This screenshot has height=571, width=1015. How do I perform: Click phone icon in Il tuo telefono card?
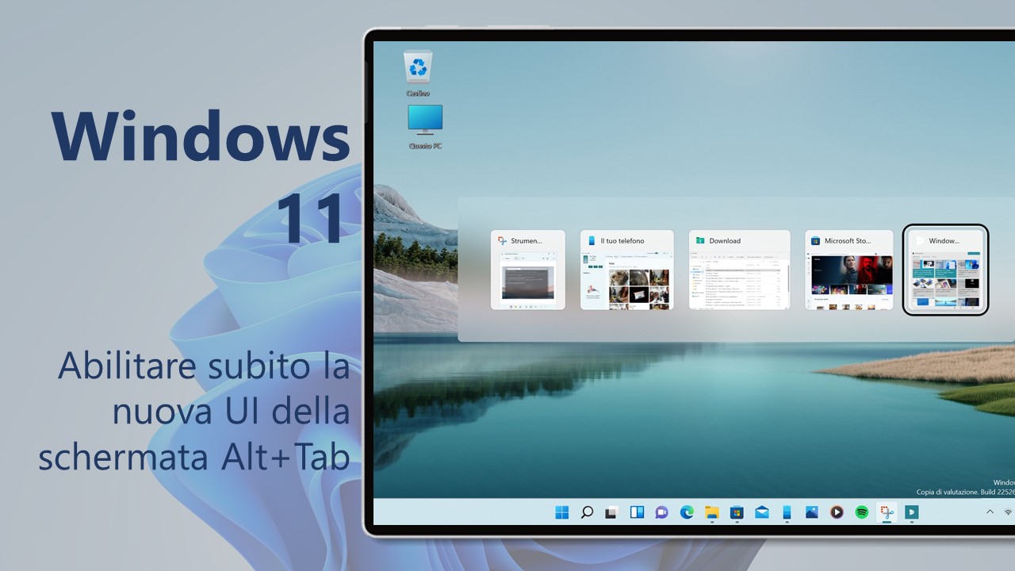tap(592, 240)
